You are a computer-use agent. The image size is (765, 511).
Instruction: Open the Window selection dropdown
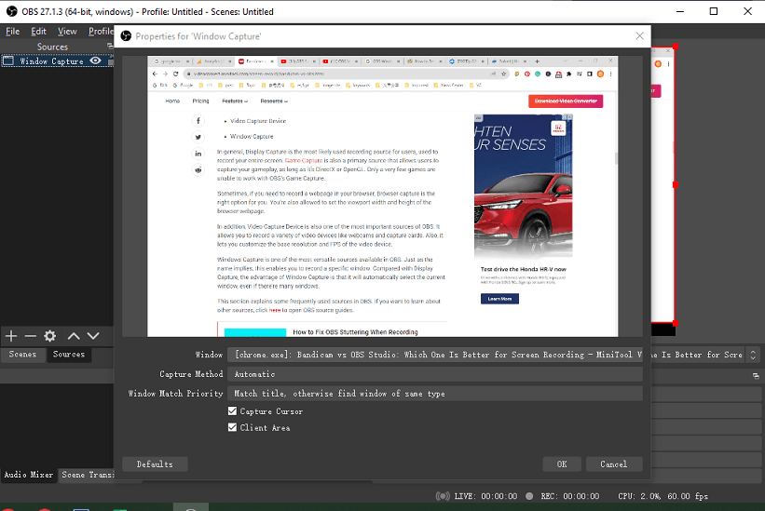[435, 355]
